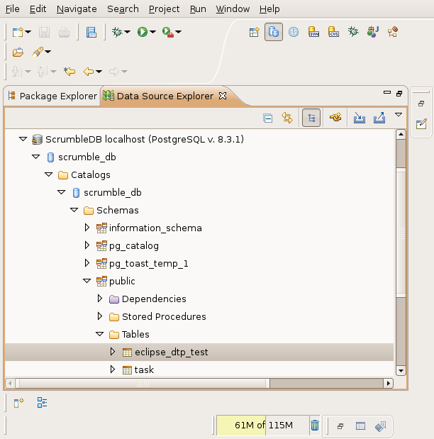Open the Search flashlight dropdown arrow
Screen dimensions: 434x439
[48, 52]
